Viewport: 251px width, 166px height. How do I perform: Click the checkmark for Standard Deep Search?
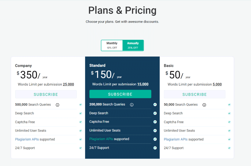pyautogui.click(x=155, y=113)
